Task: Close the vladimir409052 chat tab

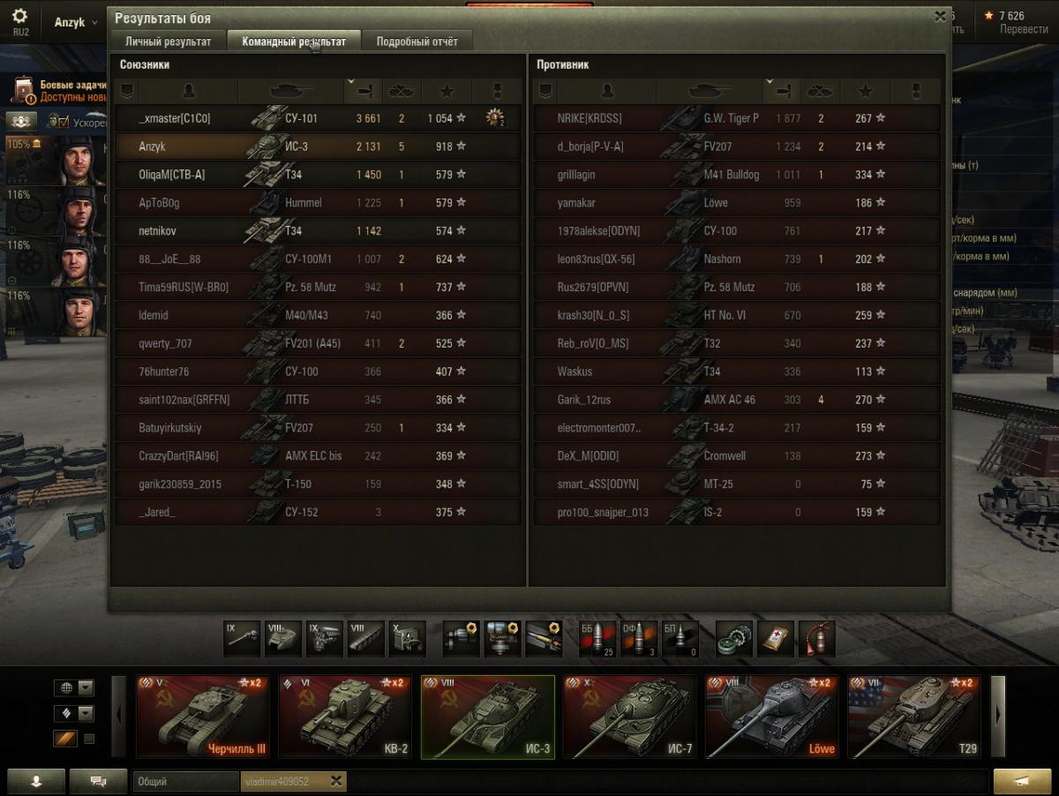Action: pos(335,781)
